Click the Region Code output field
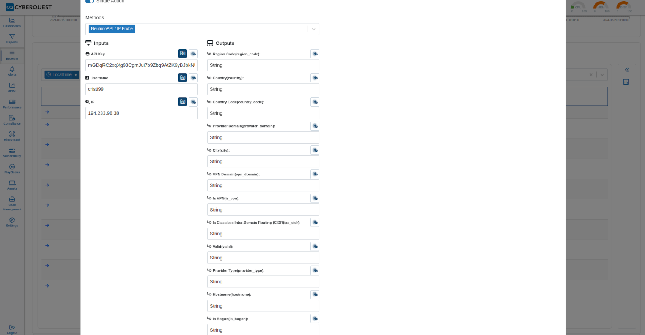Screen dimensions: 645x335 pos(263,65)
